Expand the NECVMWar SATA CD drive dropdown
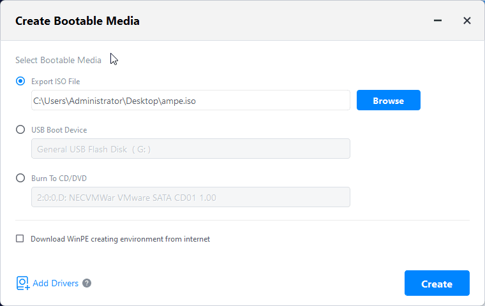The width and height of the screenshot is (485, 306). [190, 197]
